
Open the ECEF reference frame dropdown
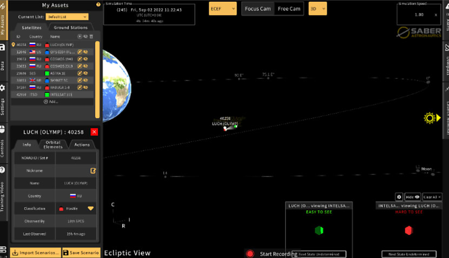click(x=222, y=9)
